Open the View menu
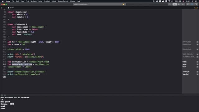199x112 pixels. coord(22,1)
